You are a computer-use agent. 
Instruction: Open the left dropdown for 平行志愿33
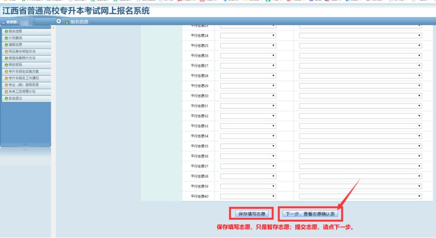tap(248, 126)
